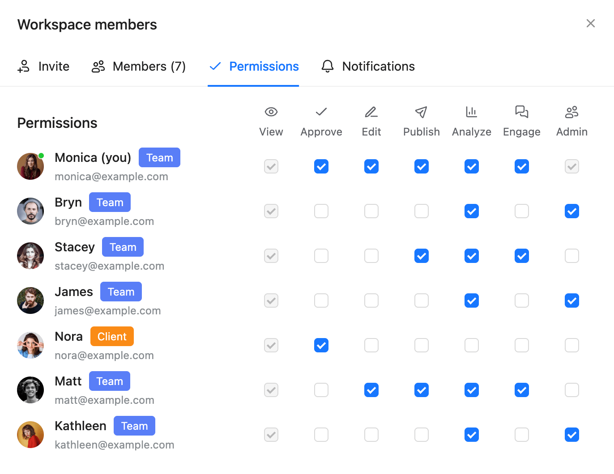This screenshot has width=614, height=474.
Task: Click the notification bell icon
Action: [327, 66]
